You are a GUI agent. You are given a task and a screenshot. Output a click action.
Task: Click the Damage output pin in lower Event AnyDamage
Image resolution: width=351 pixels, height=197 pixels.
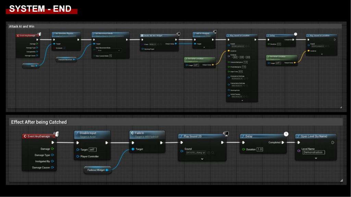pos(52,149)
